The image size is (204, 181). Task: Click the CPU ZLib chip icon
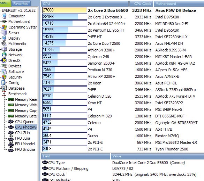11,133
